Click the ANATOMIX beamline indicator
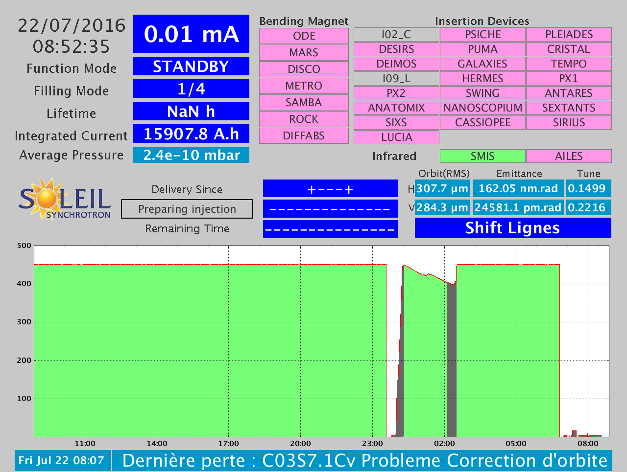The image size is (627, 472). 396,108
